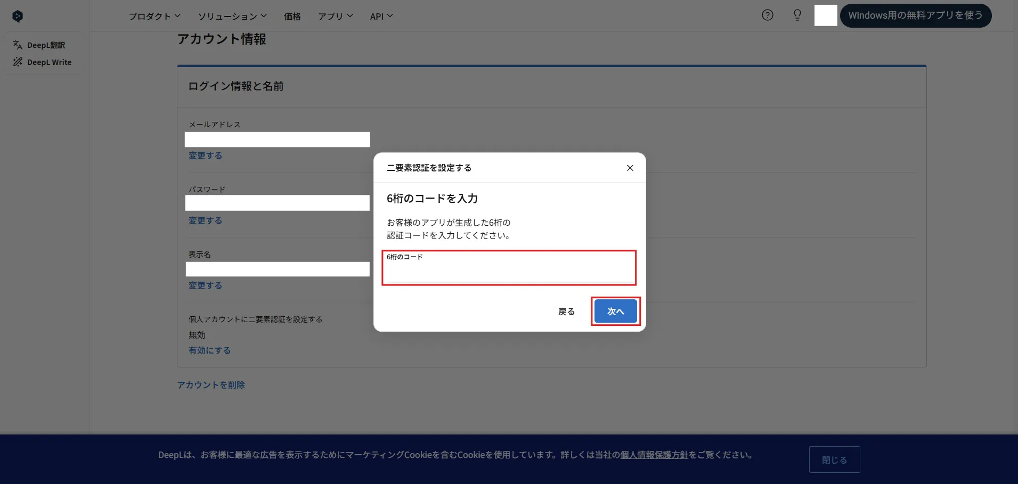Viewport: 1018px width, 484px height.
Task: Open DeepL Write in the sidebar
Action: point(42,62)
